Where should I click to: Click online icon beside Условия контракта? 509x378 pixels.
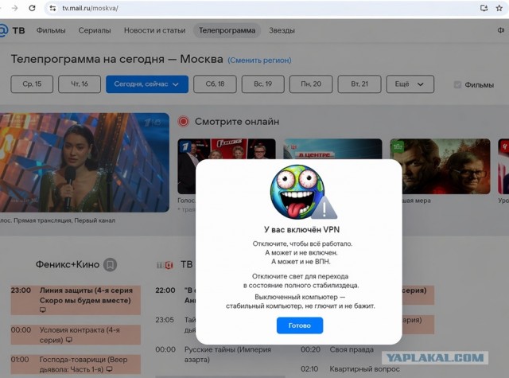point(69,340)
